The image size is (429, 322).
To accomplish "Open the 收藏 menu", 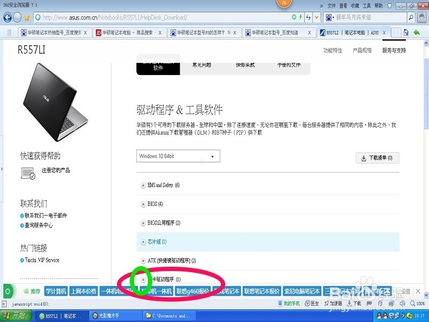I will click(355, 5).
